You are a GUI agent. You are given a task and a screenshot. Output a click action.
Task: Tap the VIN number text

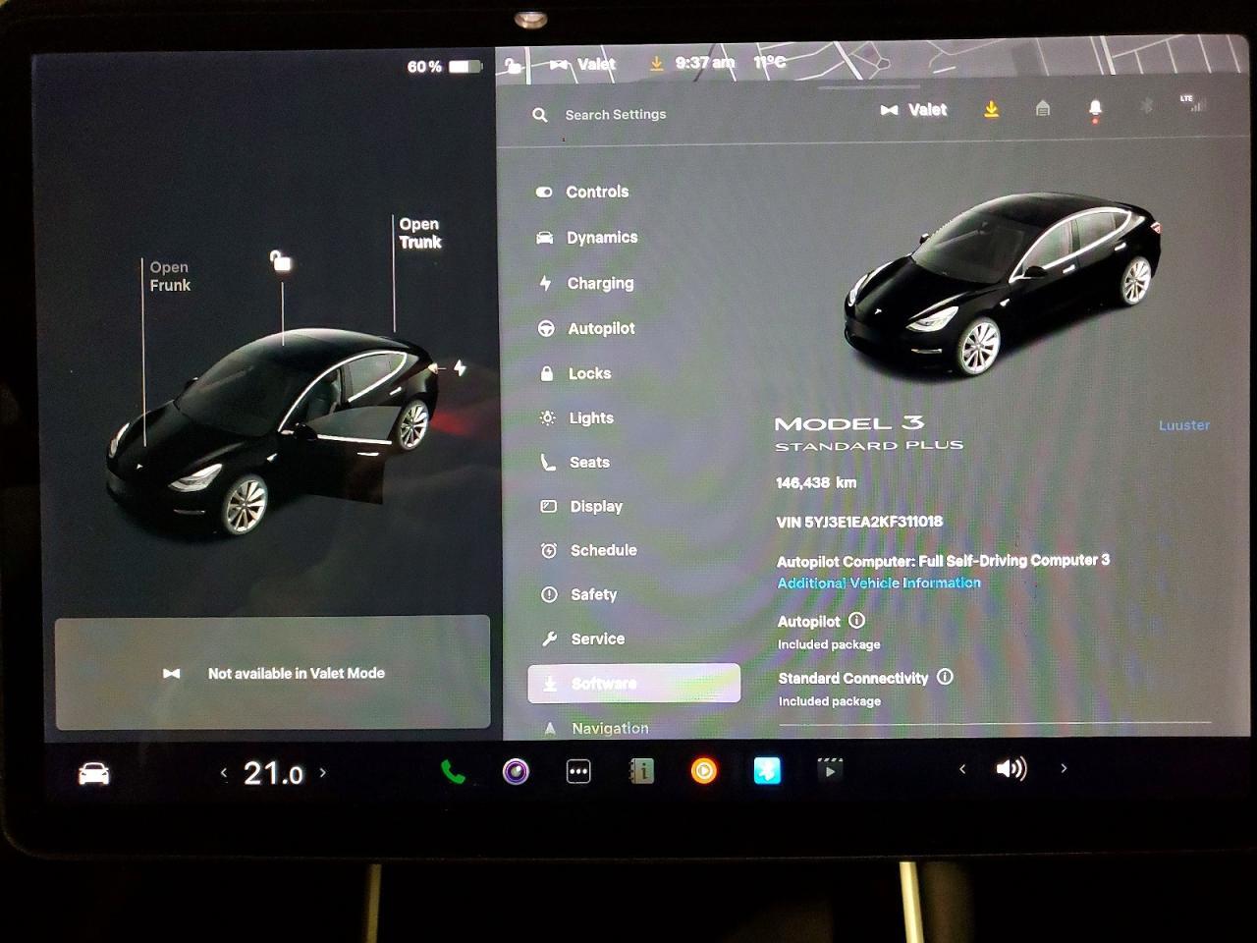tap(859, 522)
